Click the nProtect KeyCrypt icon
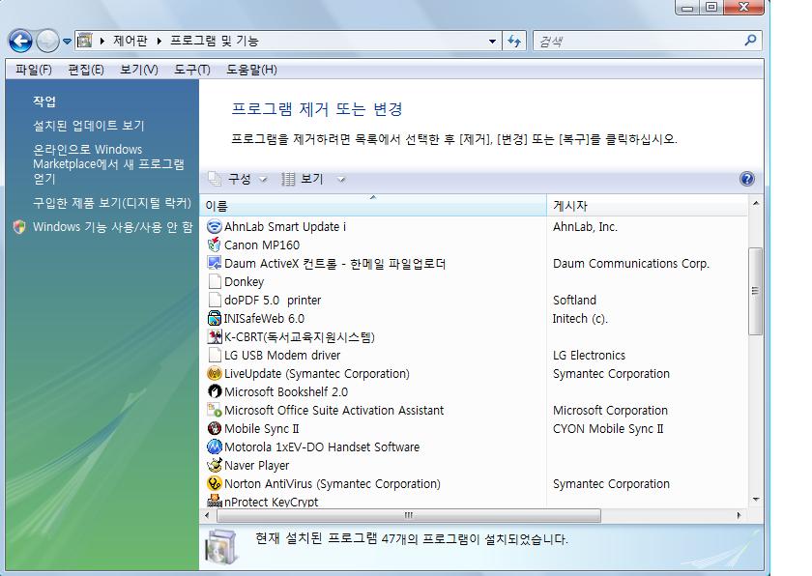The width and height of the screenshot is (812, 576). [214, 501]
